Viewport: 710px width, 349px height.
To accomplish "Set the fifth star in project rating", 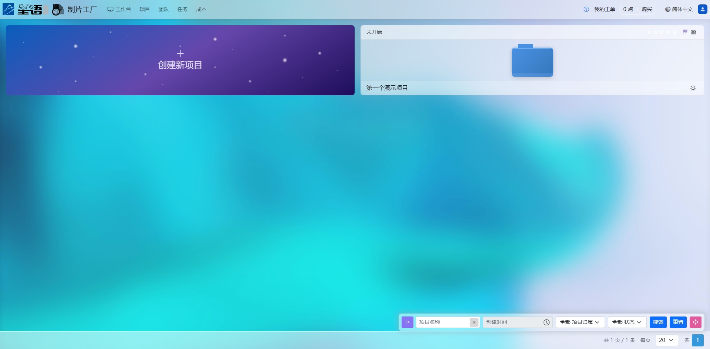I will pyautogui.click(x=675, y=32).
